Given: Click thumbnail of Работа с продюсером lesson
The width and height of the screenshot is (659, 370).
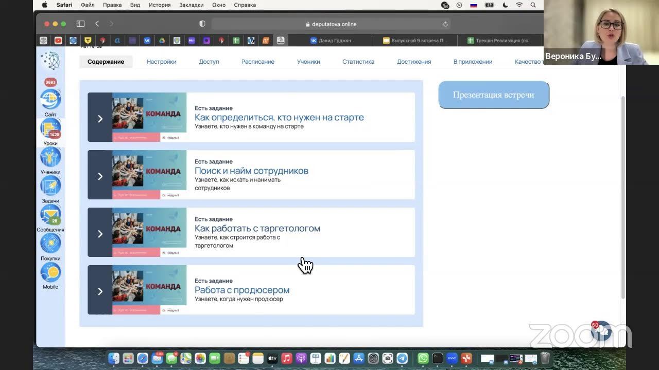Looking at the screenshot, I should 149,290.
